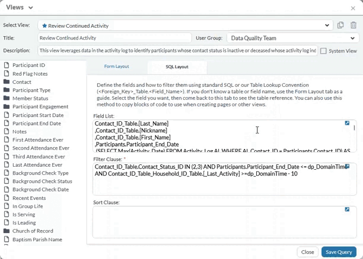Click the Background Check Status file icon

7,181
